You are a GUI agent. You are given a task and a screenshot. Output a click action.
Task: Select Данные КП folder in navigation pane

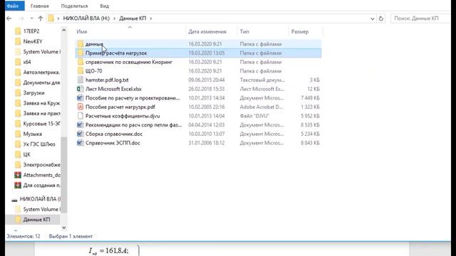pyautogui.click(x=36, y=220)
